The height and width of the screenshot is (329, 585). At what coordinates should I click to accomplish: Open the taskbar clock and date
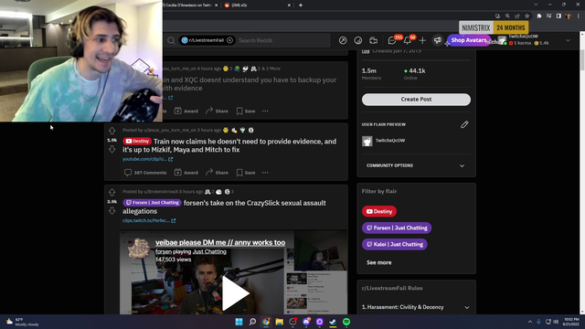click(x=571, y=322)
